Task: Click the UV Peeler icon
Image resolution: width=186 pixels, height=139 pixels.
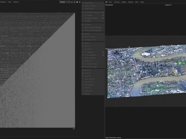Action: pos(83,24)
